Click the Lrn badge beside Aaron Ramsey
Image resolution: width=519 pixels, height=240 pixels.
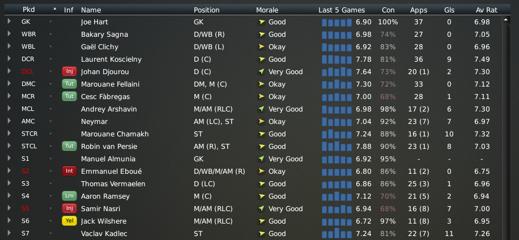pos(69,196)
